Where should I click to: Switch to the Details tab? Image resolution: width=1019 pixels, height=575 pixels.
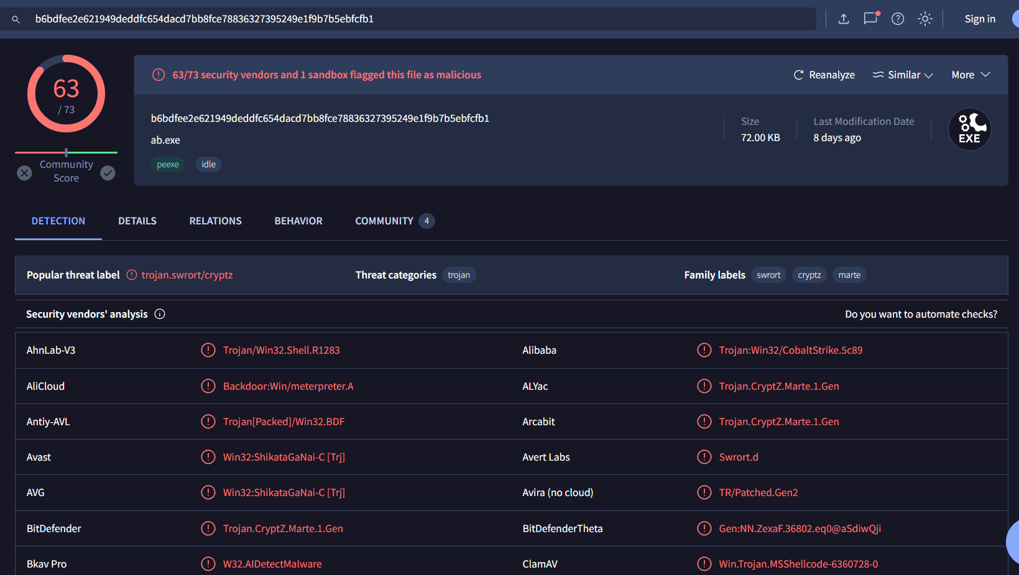137,221
